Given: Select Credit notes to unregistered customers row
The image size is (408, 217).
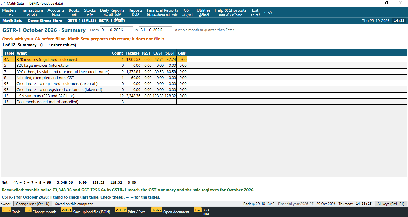Looking at the screenshot, I should [205, 89].
